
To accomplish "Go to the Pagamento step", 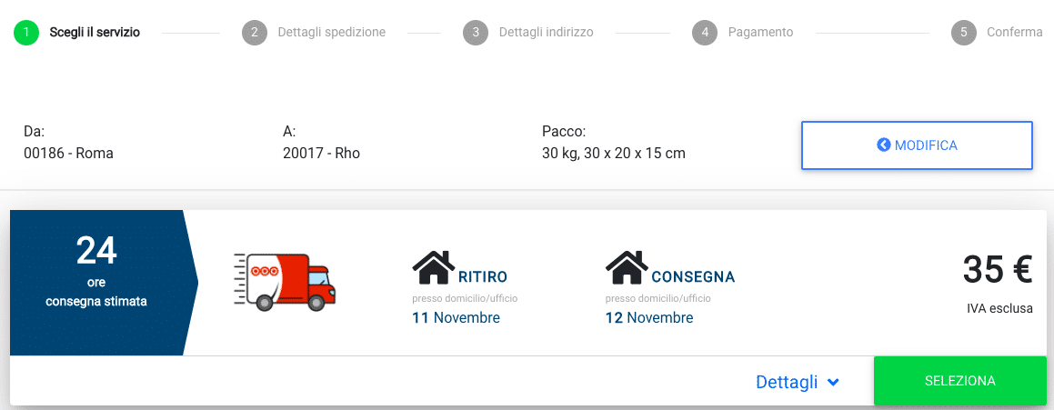I will point(760,33).
